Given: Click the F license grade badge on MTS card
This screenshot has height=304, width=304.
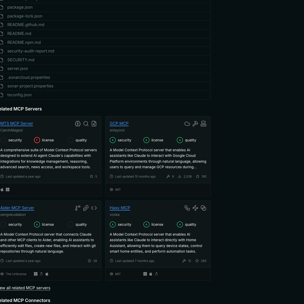Looking at the screenshot, I should pos(37,140).
